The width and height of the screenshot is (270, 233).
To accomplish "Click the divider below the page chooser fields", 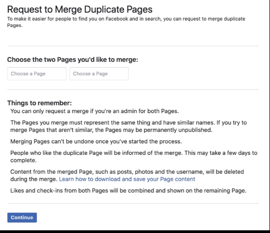I will (x=133, y=90).
